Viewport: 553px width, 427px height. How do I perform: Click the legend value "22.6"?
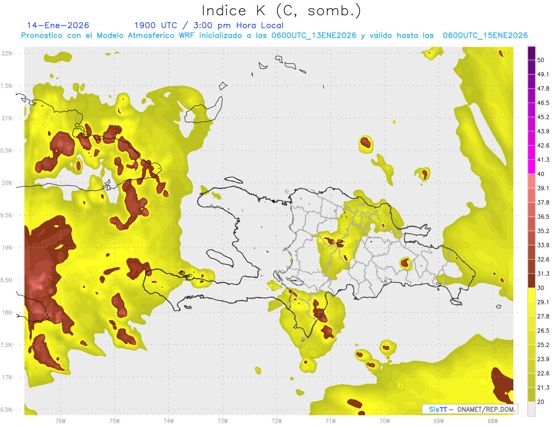click(543, 374)
